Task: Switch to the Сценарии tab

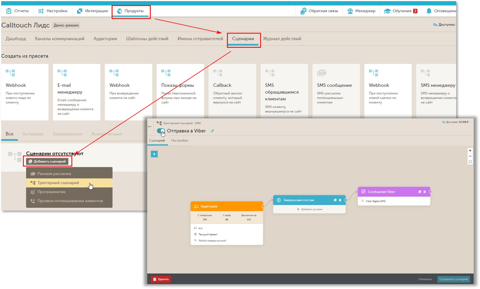Action: (243, 39)
